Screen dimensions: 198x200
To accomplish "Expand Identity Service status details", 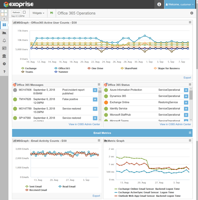I will pos(186,109).
